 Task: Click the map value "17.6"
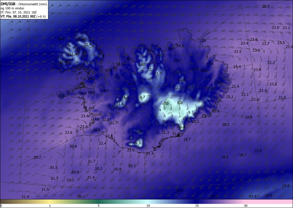tap(96, 119)
